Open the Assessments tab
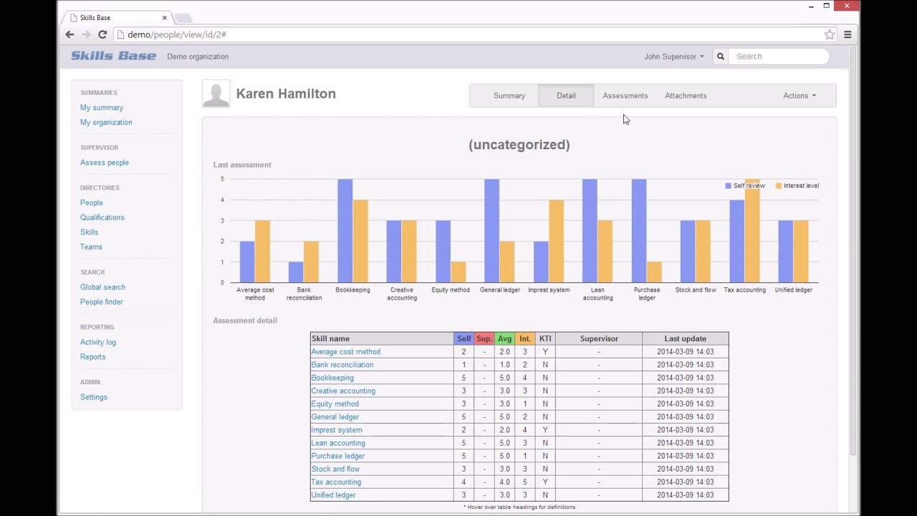The height and width of the screenshot is (516, 917). tap(625, 95)
